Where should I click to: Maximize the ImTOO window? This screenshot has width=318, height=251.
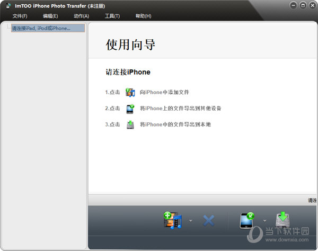coord(303,5)
